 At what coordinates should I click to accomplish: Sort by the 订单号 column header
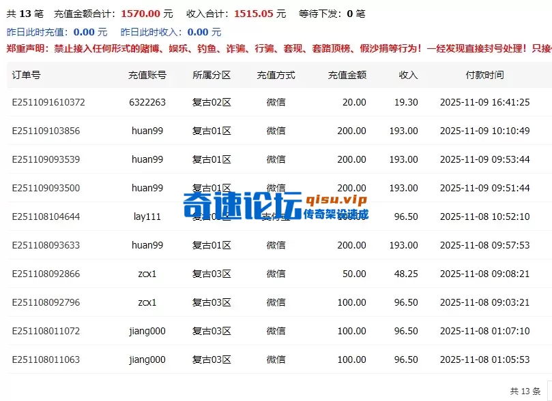[27, 75]
